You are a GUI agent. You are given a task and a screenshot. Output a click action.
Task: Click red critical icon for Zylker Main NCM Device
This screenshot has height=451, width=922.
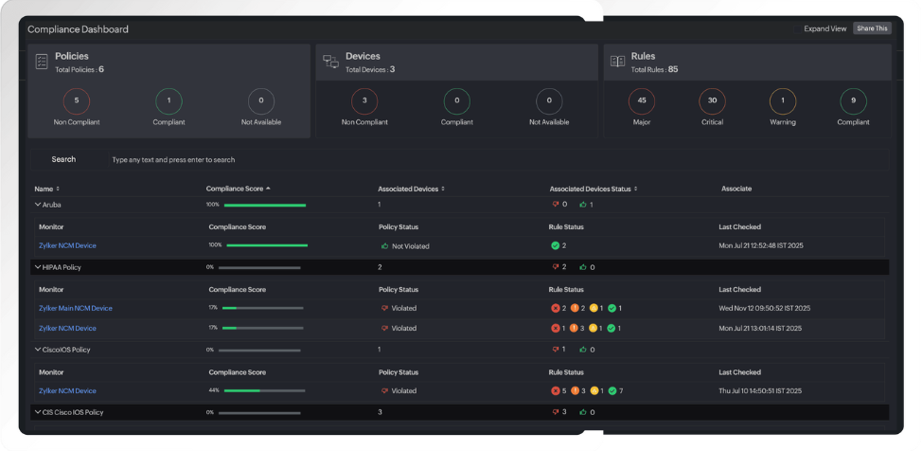555,308
